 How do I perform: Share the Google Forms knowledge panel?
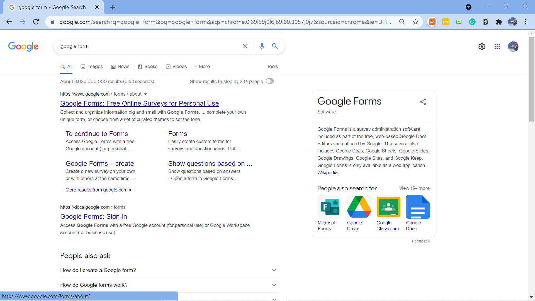pyautogui.click(x=423, y=102)
